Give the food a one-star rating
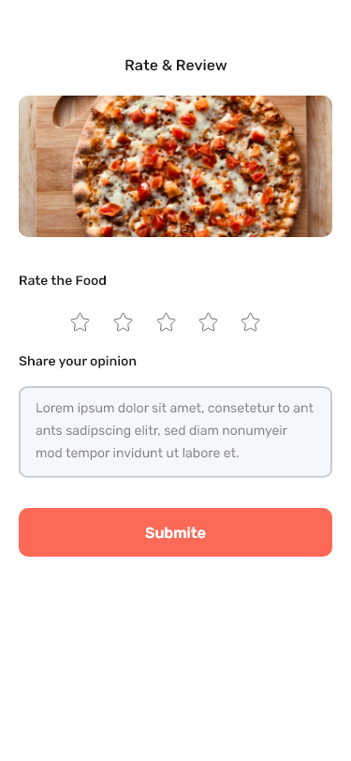 pos(80,322)
